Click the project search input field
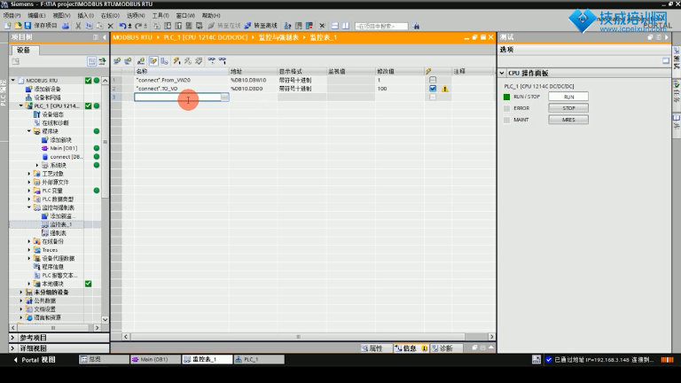This screenshot has height=383, width=681. click(381, 26)
